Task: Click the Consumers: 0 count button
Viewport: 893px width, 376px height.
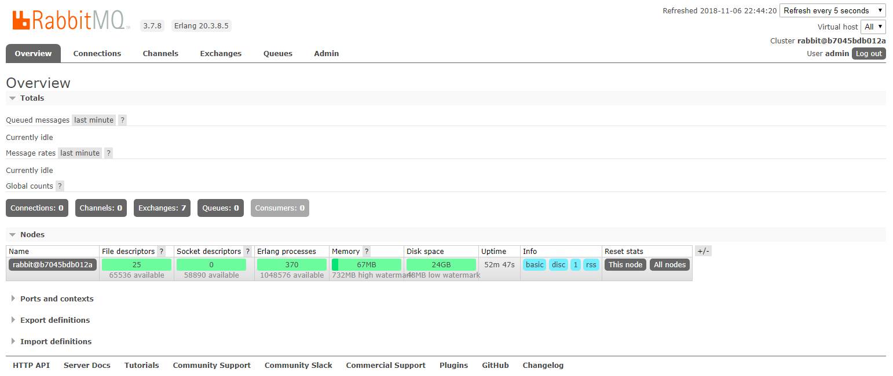Action: [280, 208]
